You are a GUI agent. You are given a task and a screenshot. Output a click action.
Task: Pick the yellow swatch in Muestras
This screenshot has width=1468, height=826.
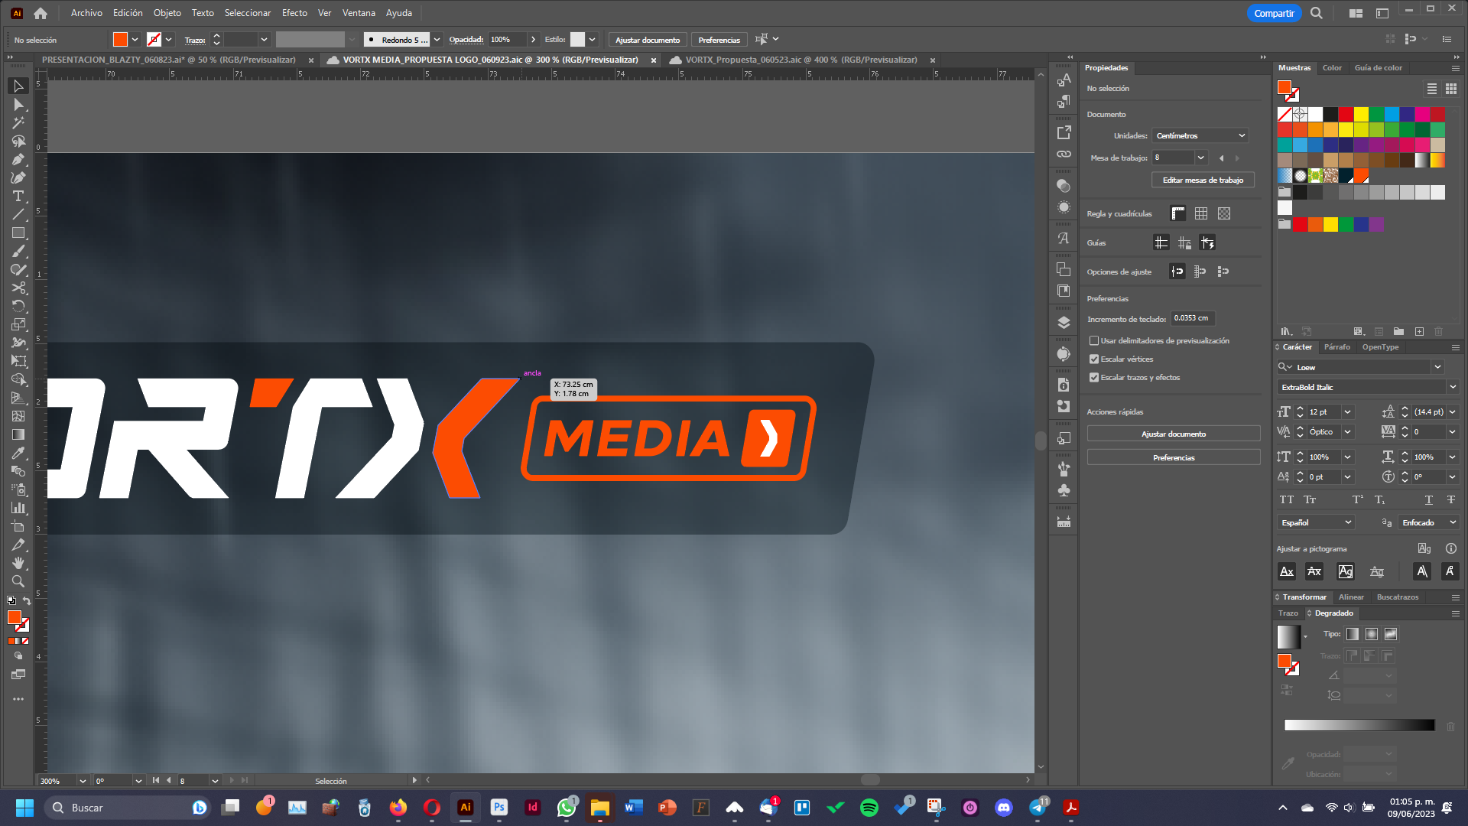click(1361, 114)
